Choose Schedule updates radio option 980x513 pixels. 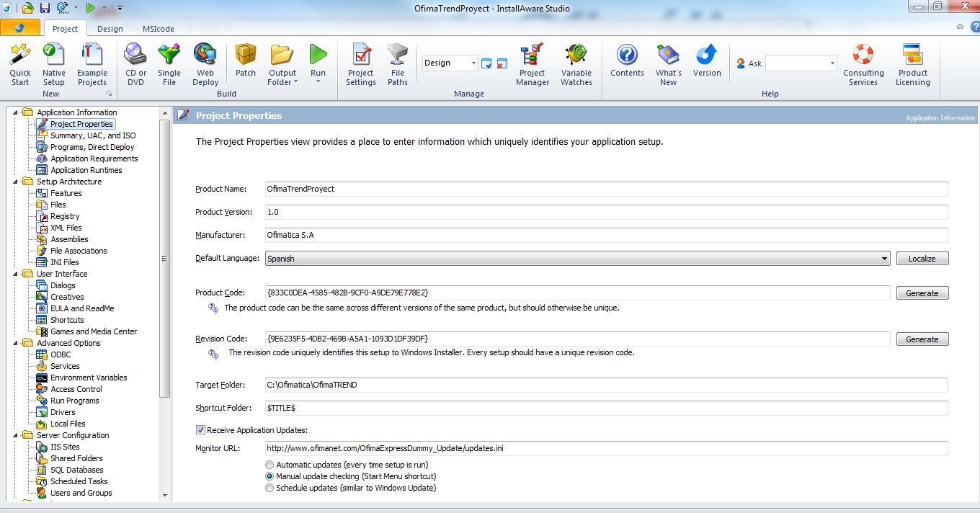coord(270,488)
